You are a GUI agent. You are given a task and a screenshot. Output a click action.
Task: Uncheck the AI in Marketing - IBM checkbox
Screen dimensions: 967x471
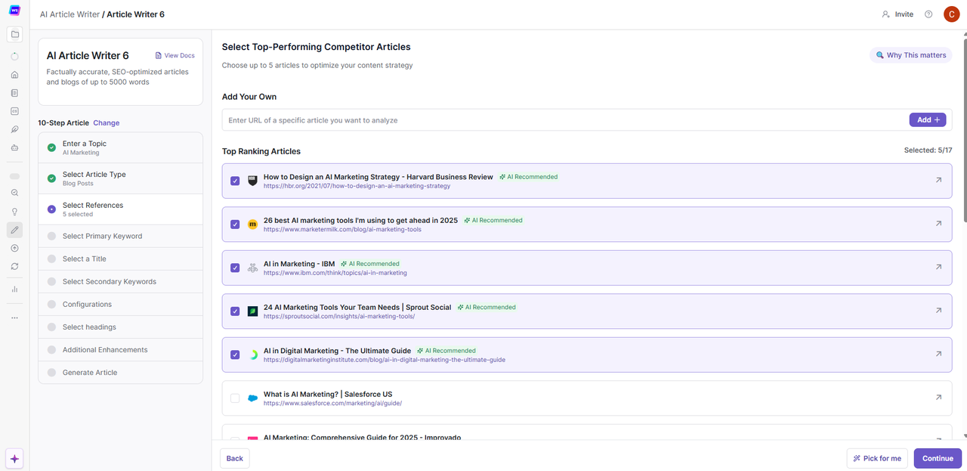click(235, 268)
